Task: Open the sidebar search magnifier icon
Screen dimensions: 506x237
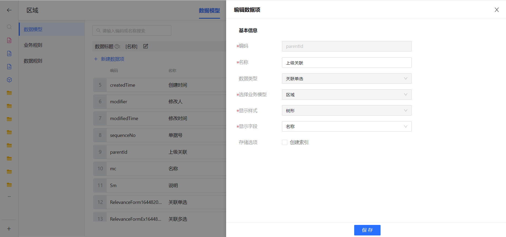Action: [9, 27]
